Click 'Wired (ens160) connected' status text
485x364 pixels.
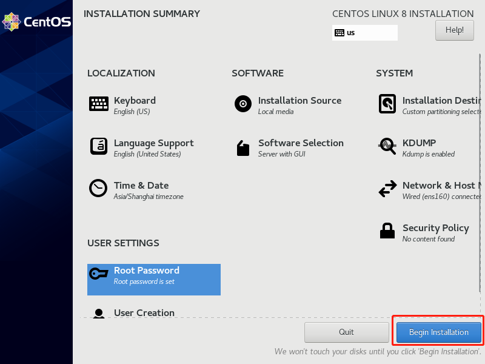[x=442, y=197]
